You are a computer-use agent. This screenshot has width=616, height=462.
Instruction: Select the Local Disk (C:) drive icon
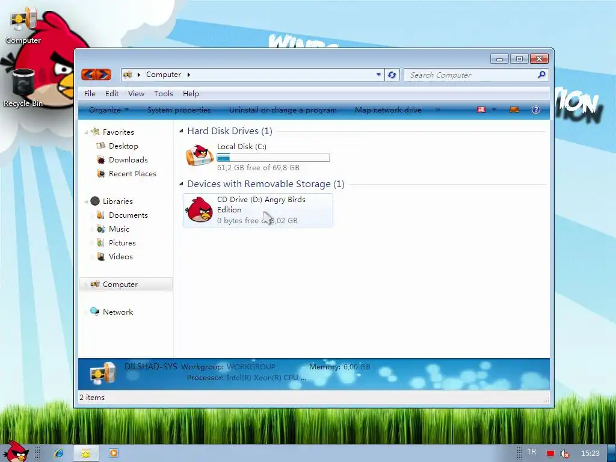pyautogui.click(x=199, y=155)
